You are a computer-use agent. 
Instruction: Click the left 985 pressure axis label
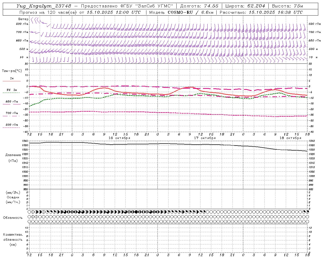tap(26, 189)
